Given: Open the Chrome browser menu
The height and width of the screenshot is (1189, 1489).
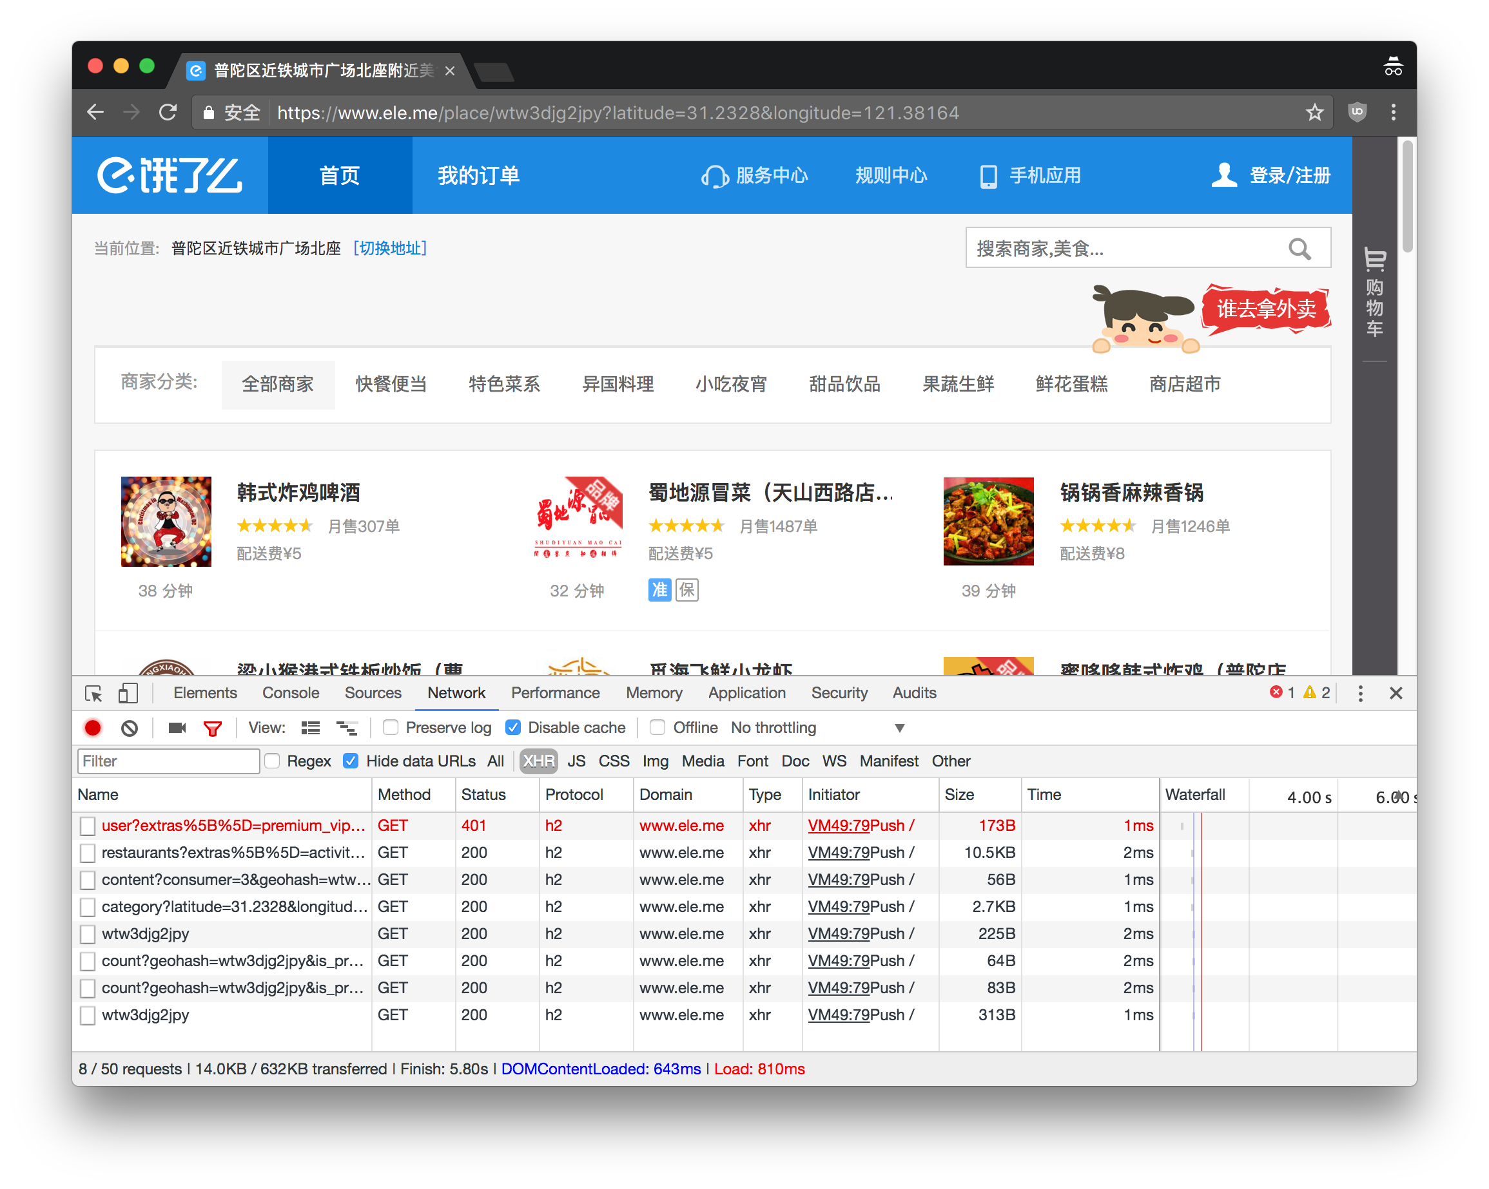Looking at the screenshot, I should [1394, 112].
